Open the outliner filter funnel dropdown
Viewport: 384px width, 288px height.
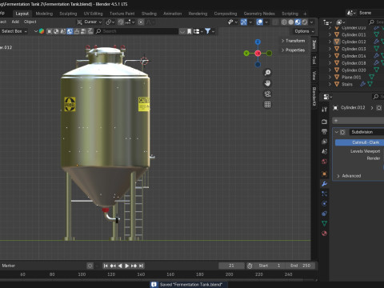point(209,31)
